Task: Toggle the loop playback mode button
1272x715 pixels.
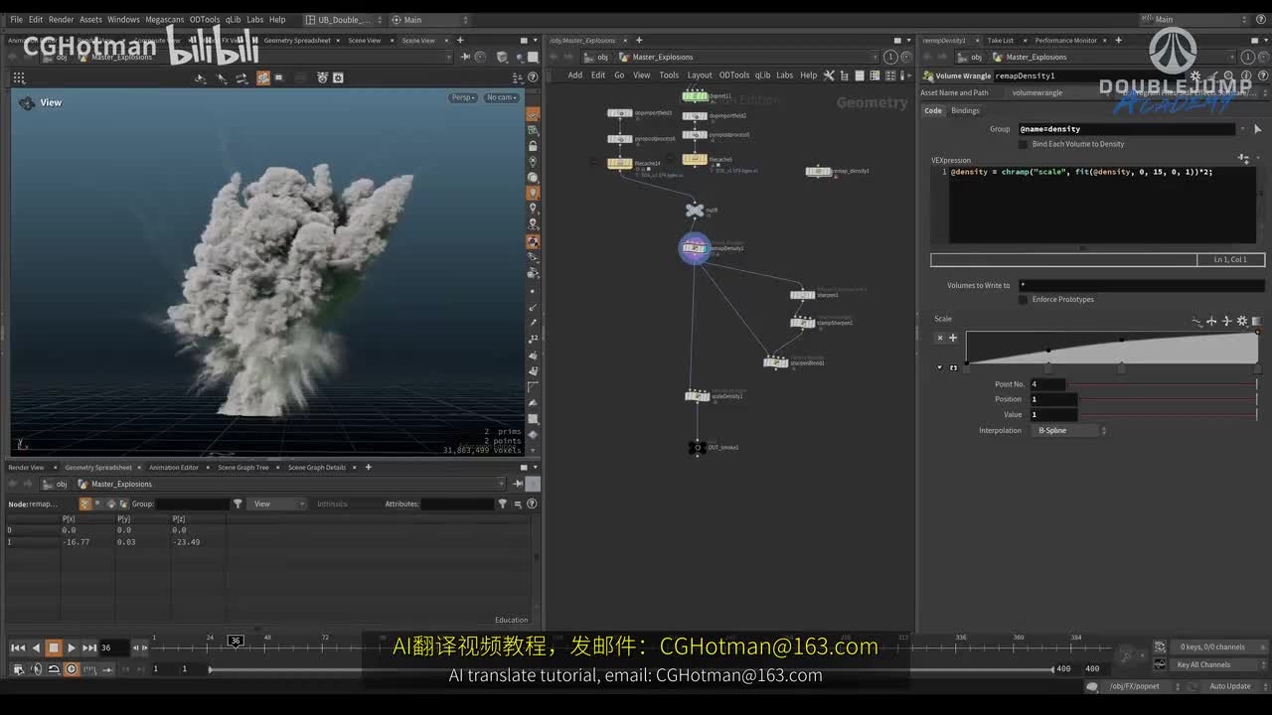Action: point(54,669)
